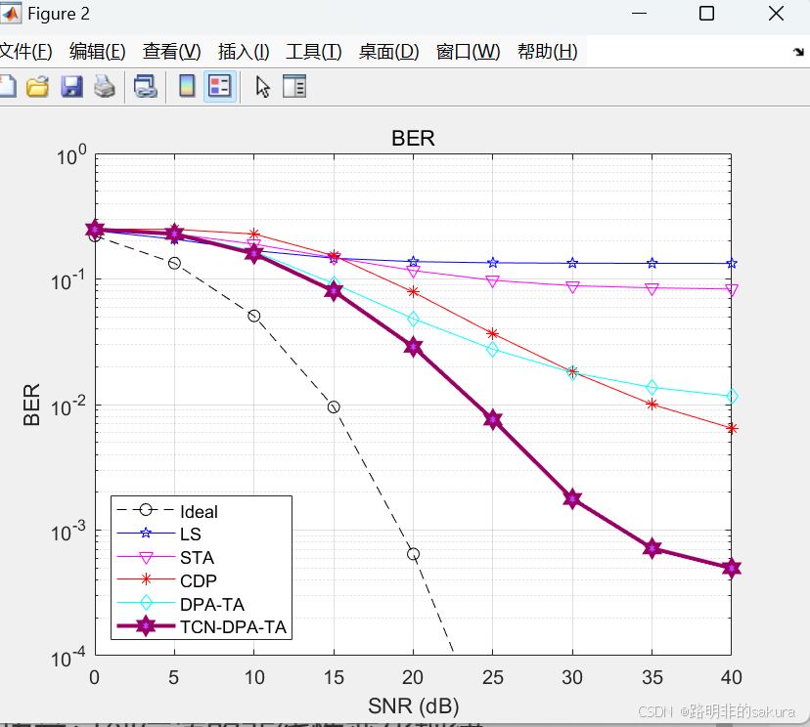This screenshot has width=810, height=727.
Task: Open the 窗口(W) menu
Action: pyautogui.click(x=468, y=52)
